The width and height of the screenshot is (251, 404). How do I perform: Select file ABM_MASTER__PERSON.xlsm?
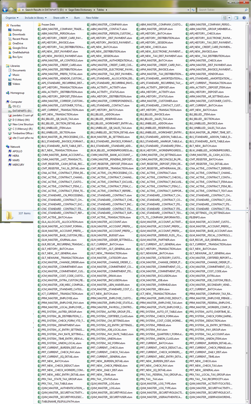click(x=56, y=34)
